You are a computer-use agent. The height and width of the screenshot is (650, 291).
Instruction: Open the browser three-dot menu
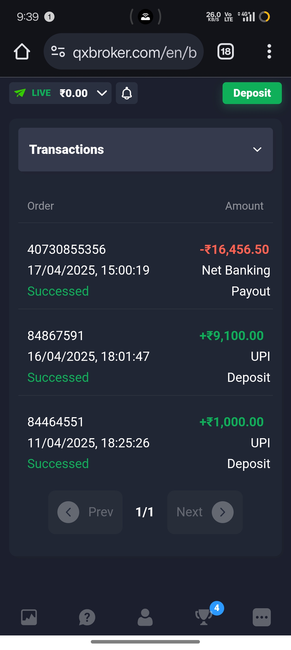[269, 51]
